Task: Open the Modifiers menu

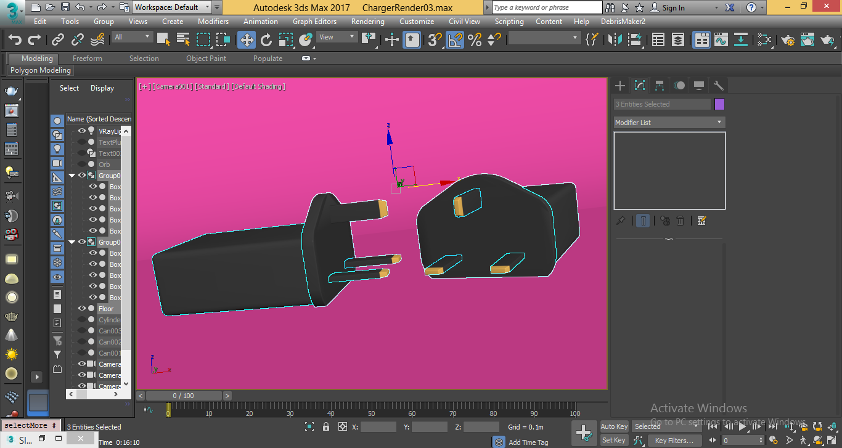Action: 213,21
